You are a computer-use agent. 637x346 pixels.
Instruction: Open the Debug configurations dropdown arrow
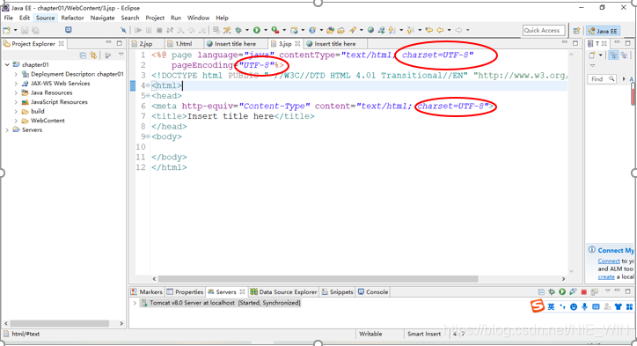[247, 30]
